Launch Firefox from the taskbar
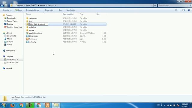The height and width of the screenshot is (108, 192). point(13,105)
